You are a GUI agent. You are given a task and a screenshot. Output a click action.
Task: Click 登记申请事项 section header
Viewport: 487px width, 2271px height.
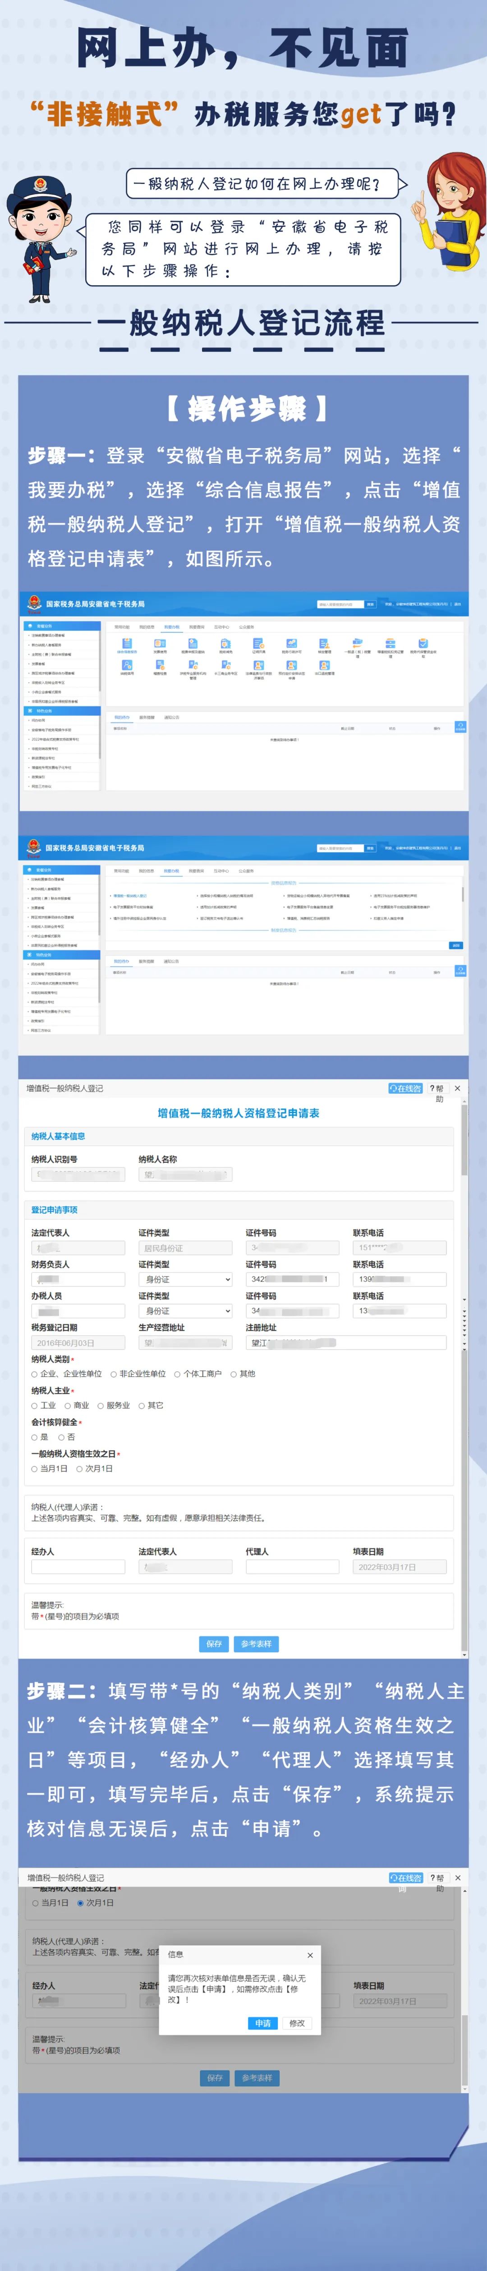54,1210
